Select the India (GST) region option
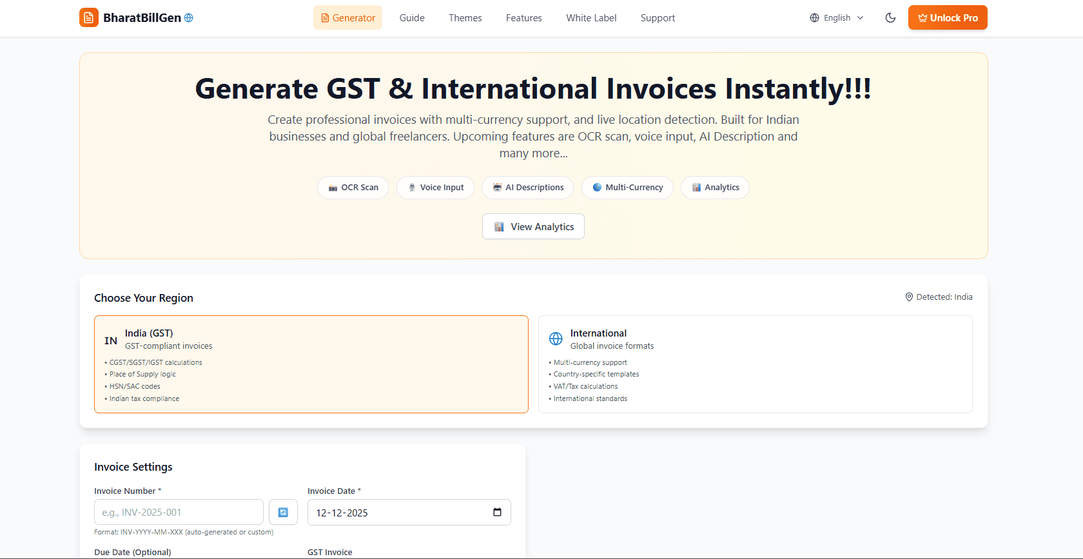Image resolution: width=1083 pixels, height=559 pixels. (311, 364)
